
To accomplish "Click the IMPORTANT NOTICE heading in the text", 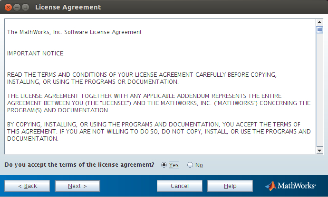I will (35, 54).
